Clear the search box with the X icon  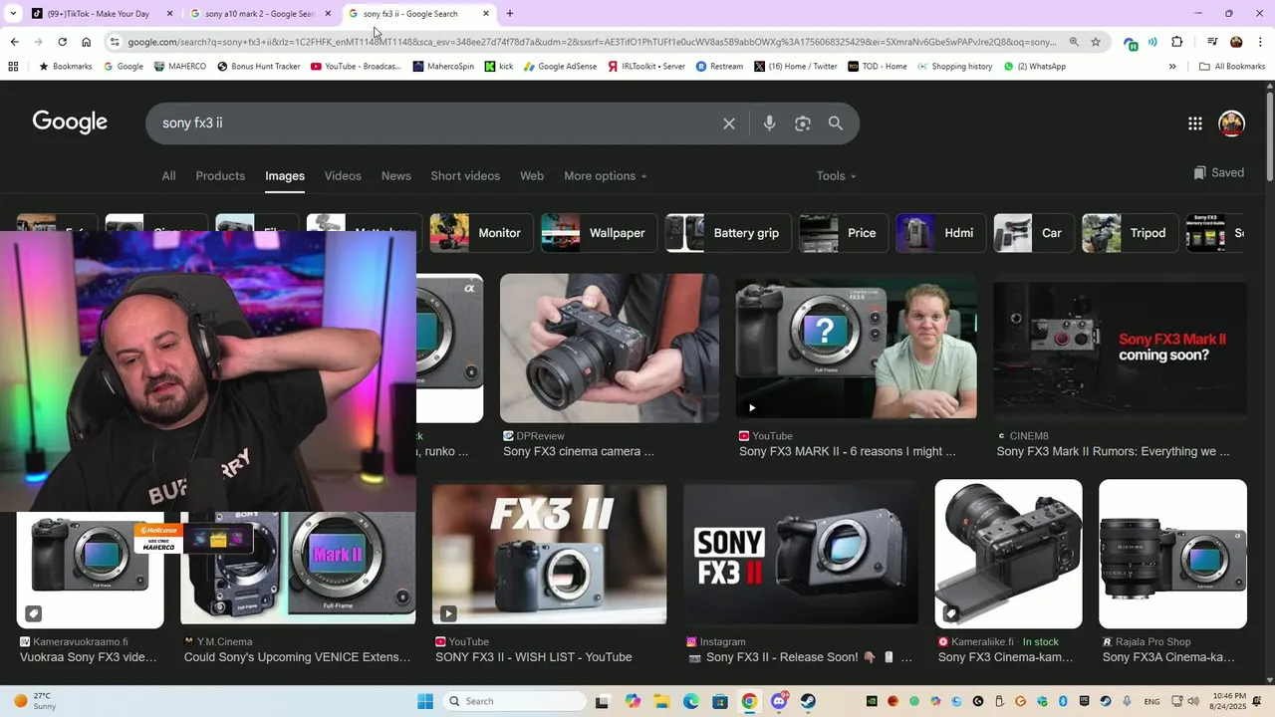point(729,123)
